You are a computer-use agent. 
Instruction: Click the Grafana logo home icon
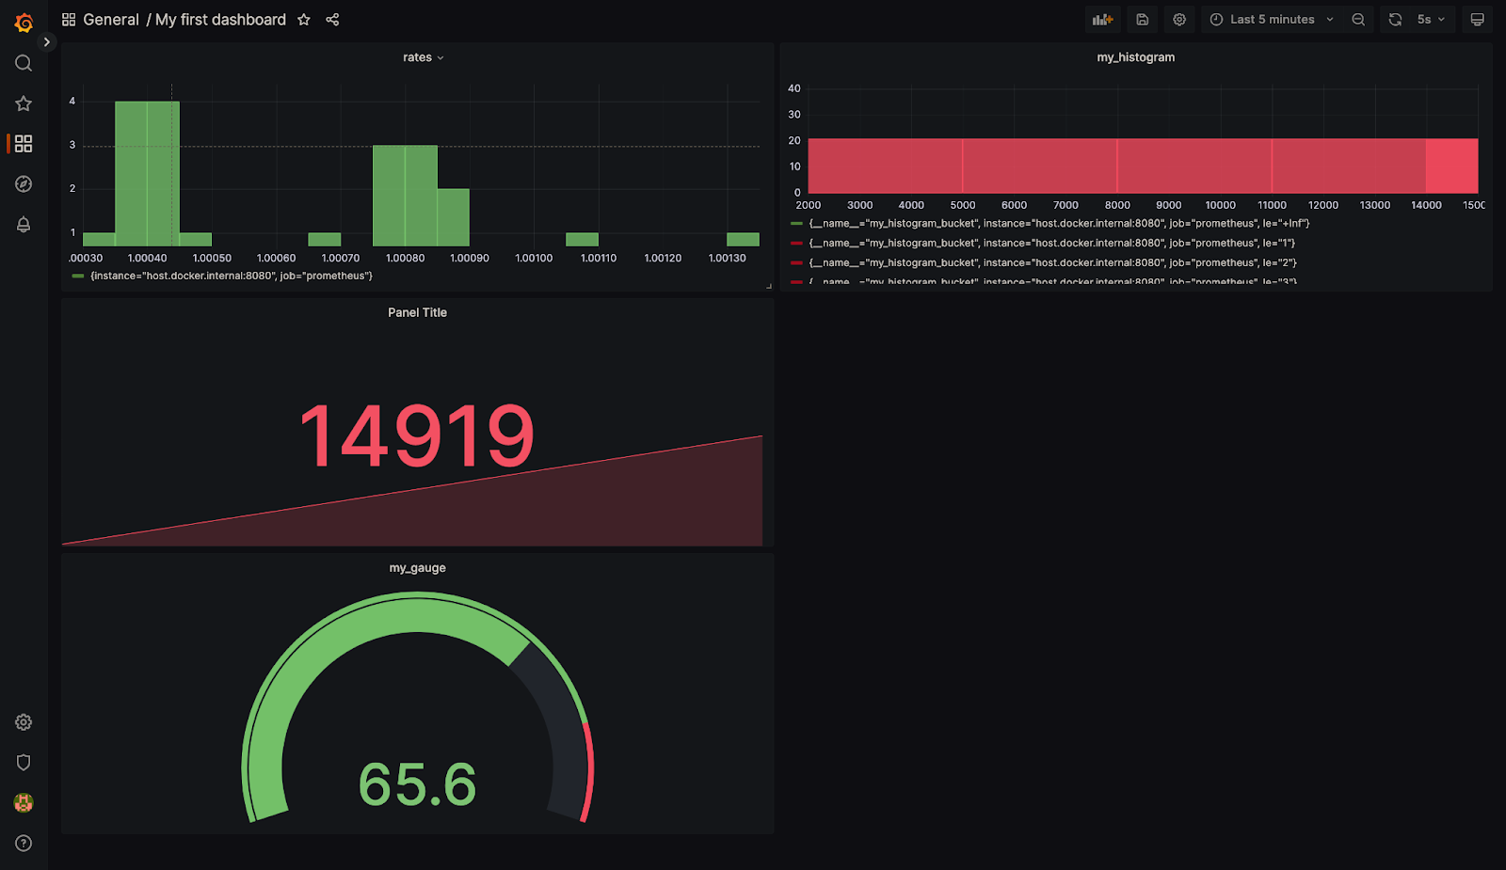24,23
